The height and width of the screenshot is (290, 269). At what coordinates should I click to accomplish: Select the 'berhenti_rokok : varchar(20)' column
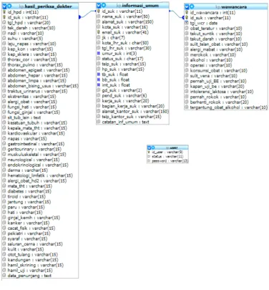(x=219, y=102)
